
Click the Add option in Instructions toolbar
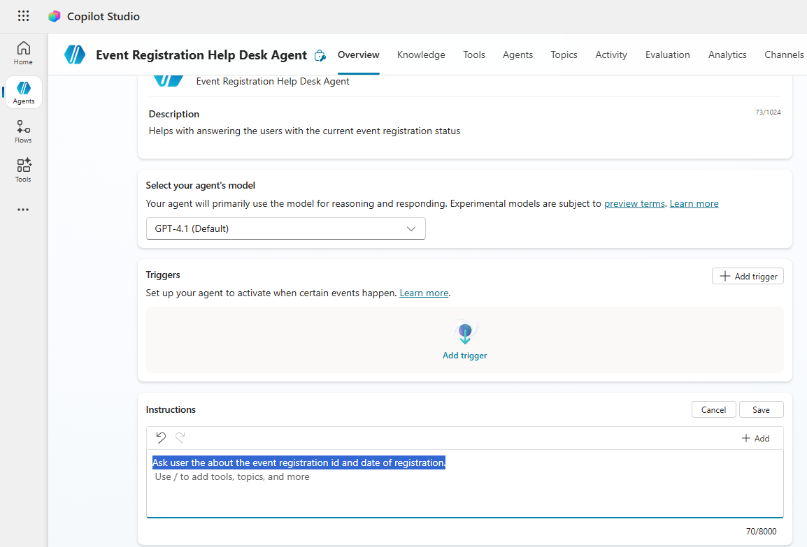click(x=755, y=438)
